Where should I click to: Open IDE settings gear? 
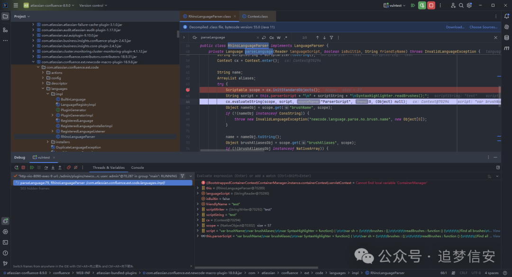point(469,5)
